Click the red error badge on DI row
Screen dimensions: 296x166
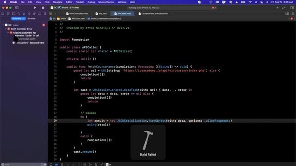click(x=43, y=25)
